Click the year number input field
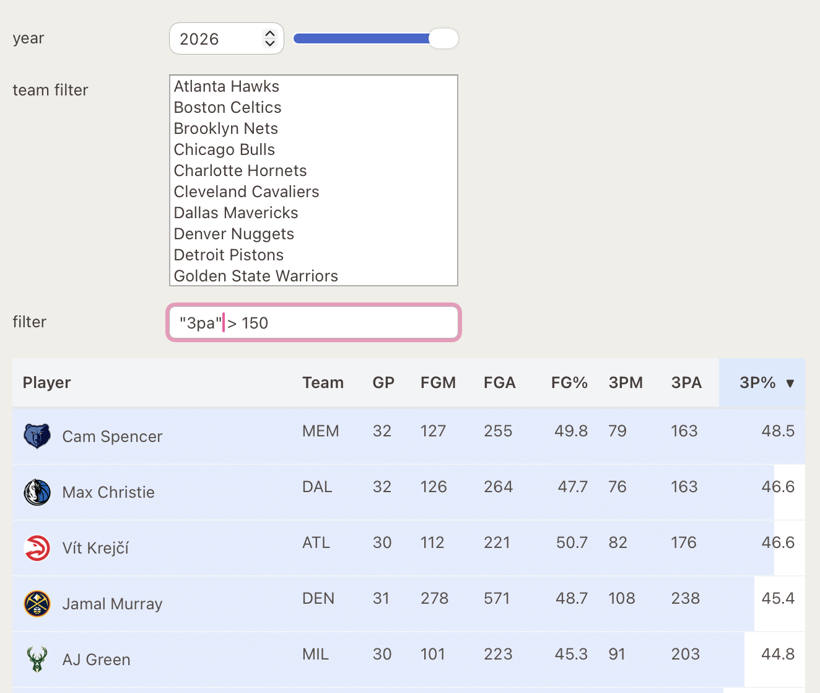The width and height of the screenshot is (820, 693). 216,39
